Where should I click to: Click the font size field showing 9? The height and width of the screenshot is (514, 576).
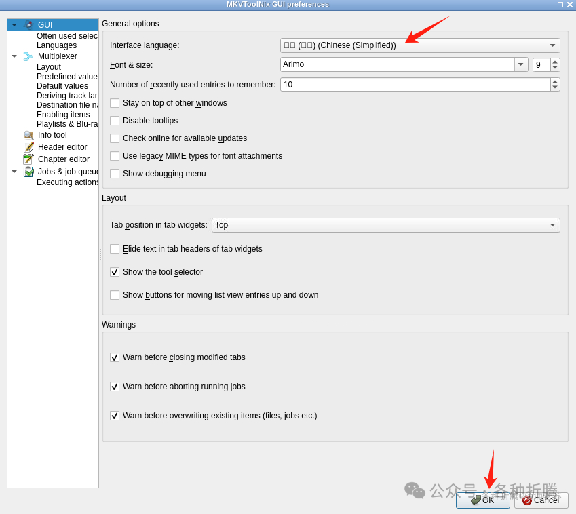coord(542,64)
